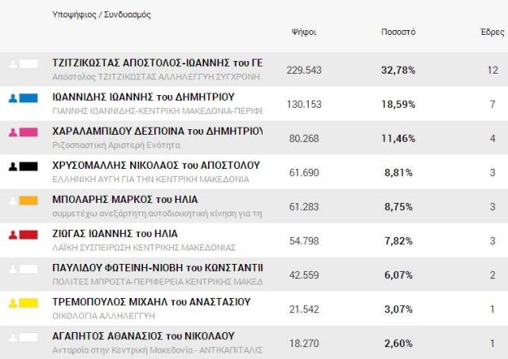Viewport: 508px width, 359px height.
Task: Click the blue person icon beside ΙΩΑΝΝΙΔΗΣ
Action: [x=13, y=98]
